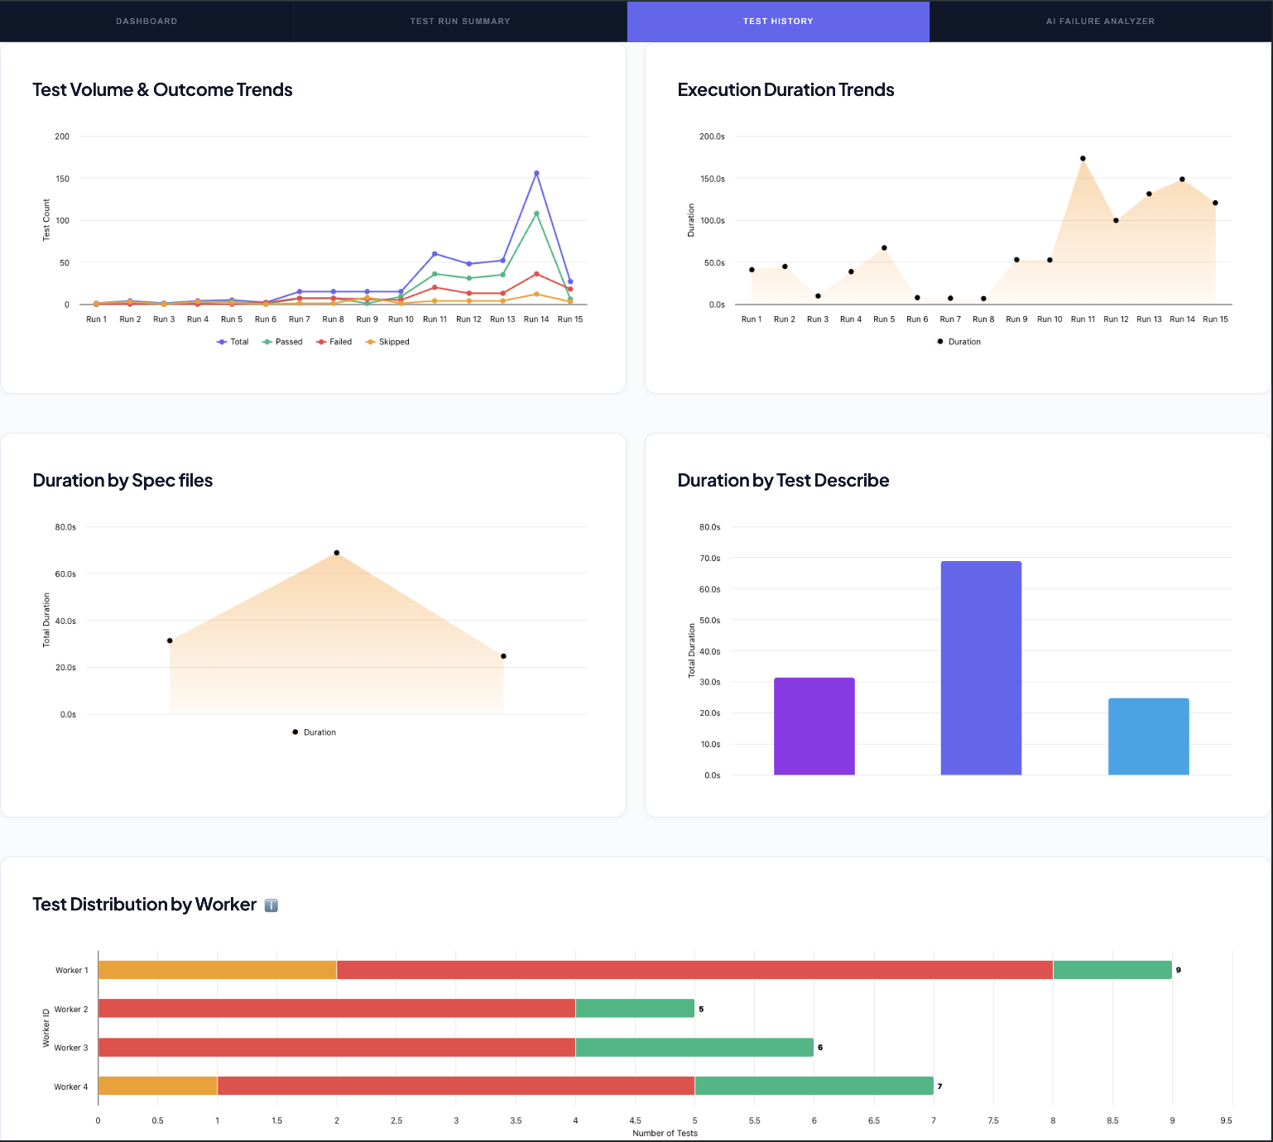Image resolution: width=1273 pixels, height=1142 pixels.
Task: Click the green segment of the Worker 3 bar
Action: 694,1048
